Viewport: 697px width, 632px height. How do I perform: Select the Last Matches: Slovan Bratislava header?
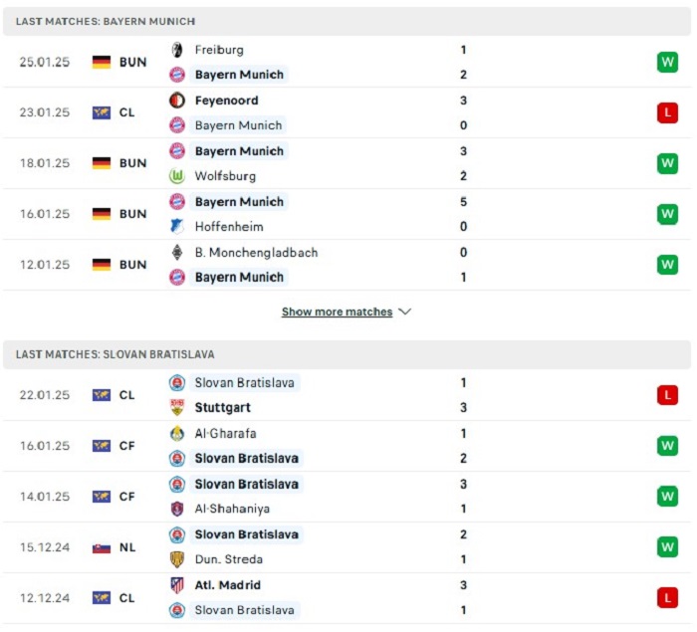click(347, 354)
